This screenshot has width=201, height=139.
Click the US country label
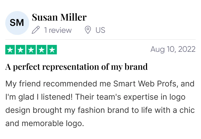tap(100, 30)
